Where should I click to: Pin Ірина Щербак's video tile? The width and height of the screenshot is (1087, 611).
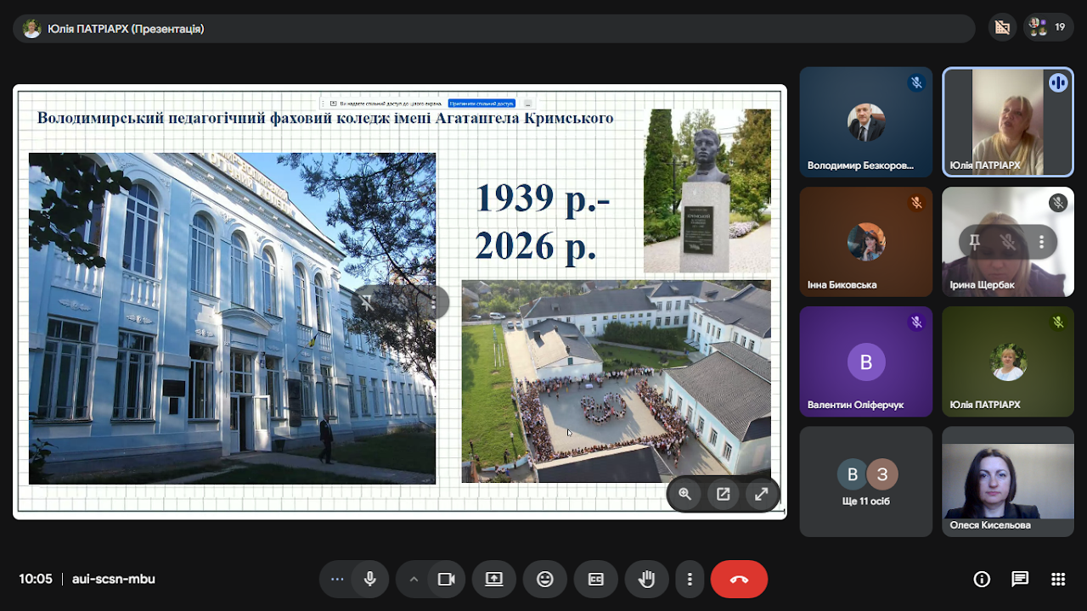pyautogui.click(x=975, y=242)
